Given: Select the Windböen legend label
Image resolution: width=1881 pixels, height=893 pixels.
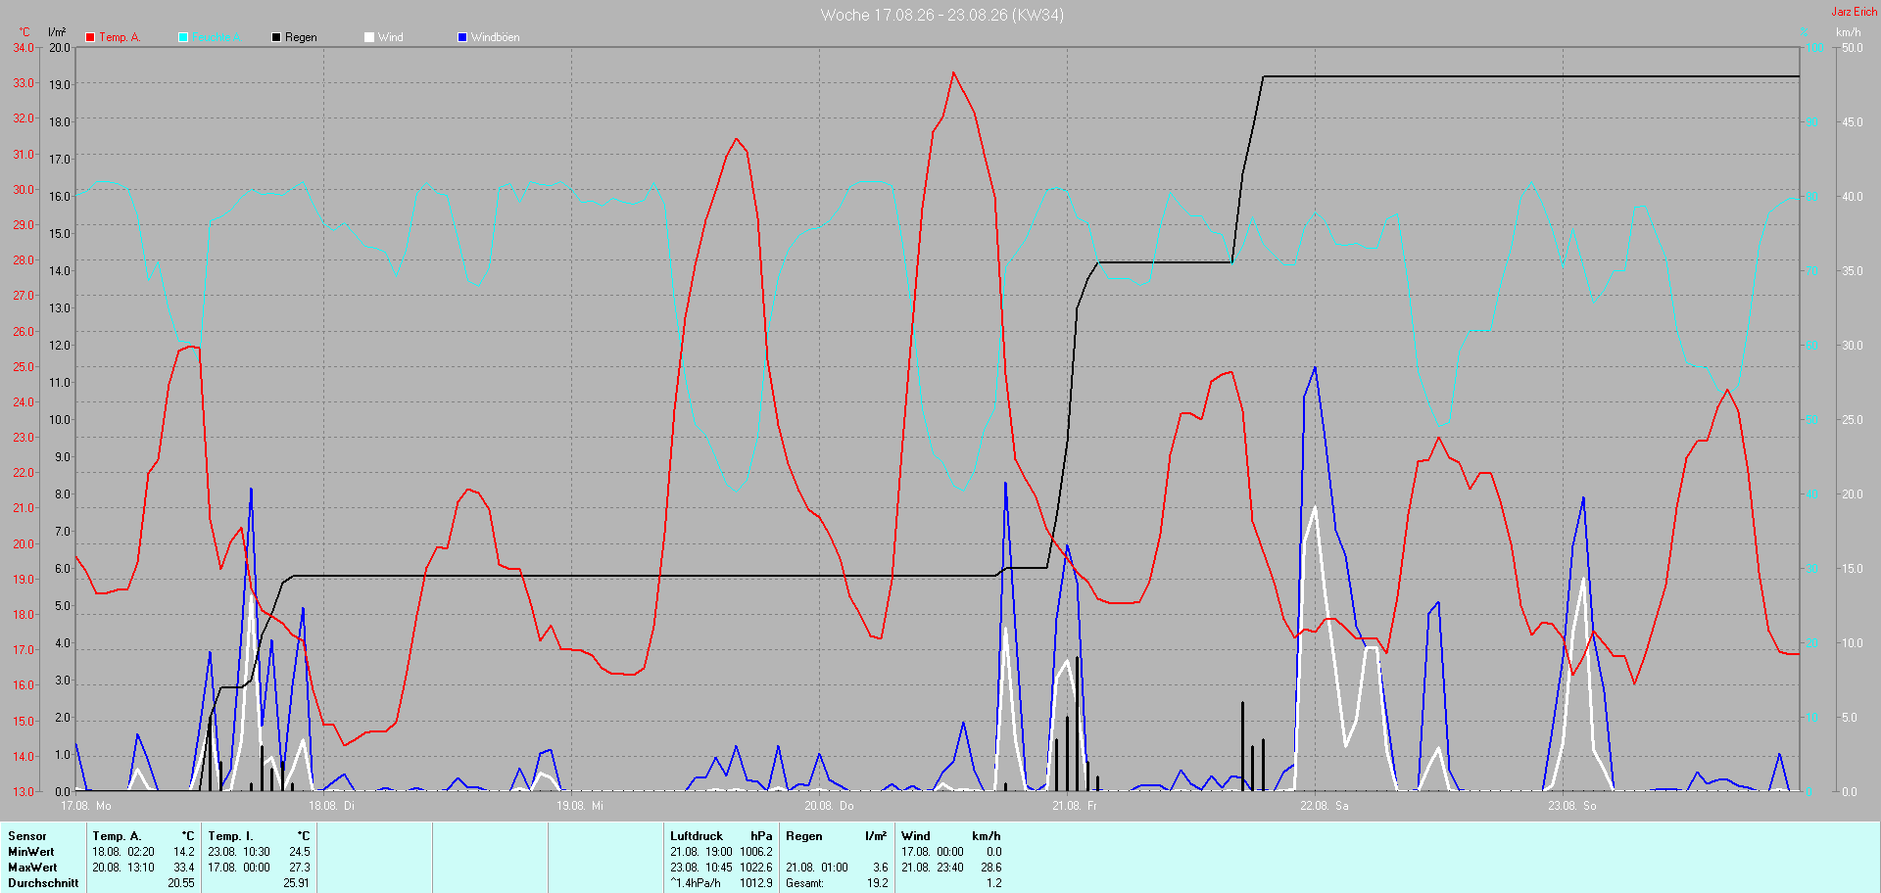Looking at the screenshot, I should point(495,37).
